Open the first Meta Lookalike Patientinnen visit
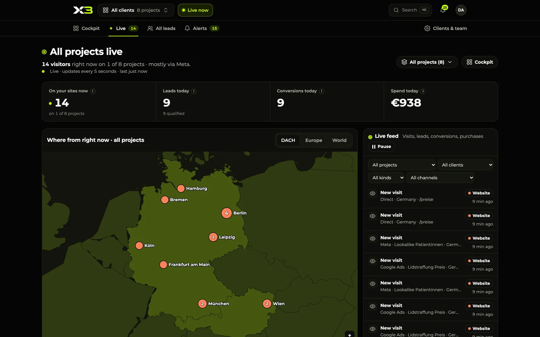Image resolution: width=540 pixels, height=337 pixels. tap(431, 242)
